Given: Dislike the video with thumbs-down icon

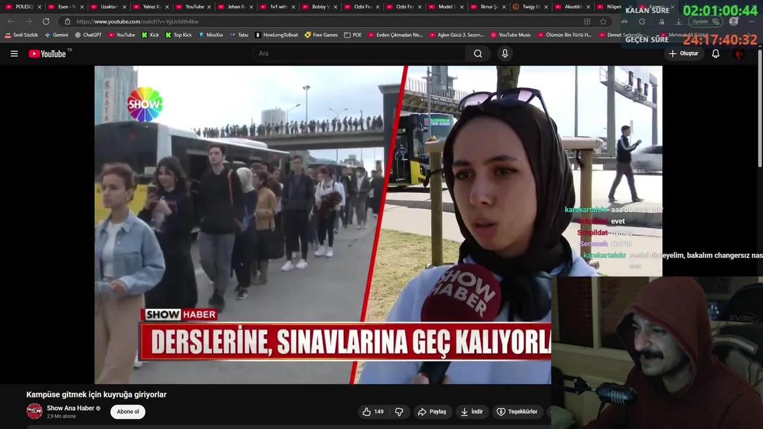Looking at the screenshot, I should pyautogui.click(x=399, y=412).
